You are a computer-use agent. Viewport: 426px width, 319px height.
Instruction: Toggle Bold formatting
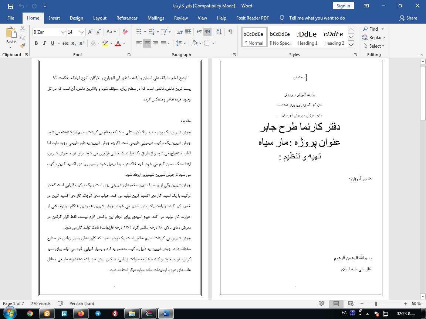pyautogui.click(x=36, y=43)
